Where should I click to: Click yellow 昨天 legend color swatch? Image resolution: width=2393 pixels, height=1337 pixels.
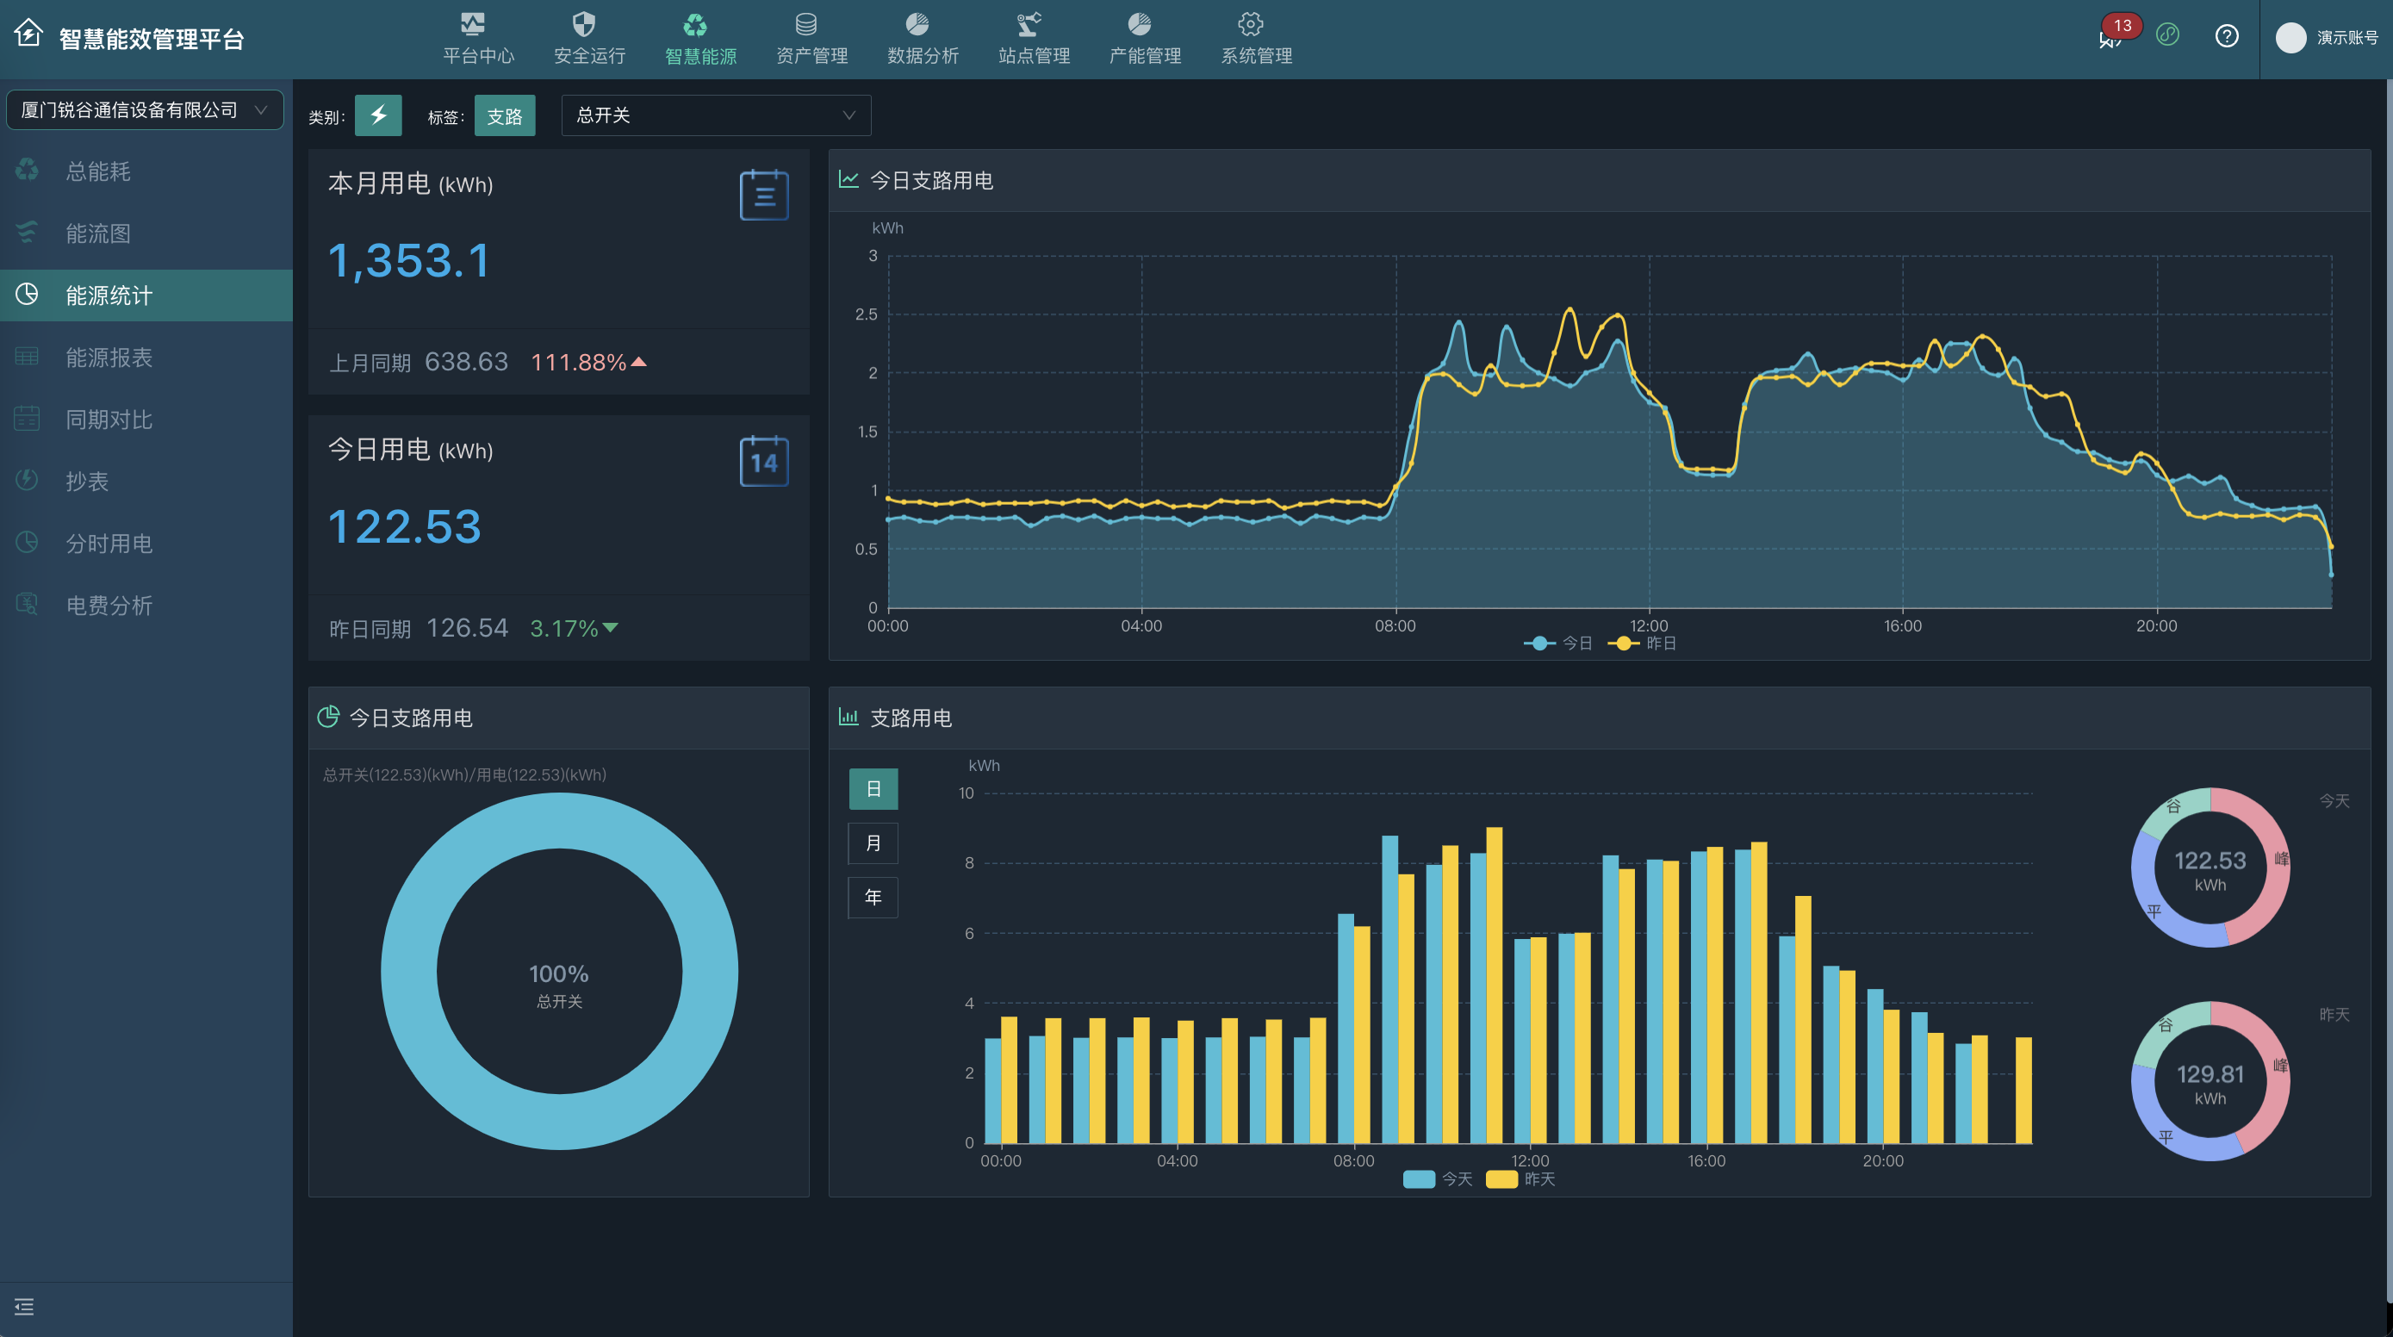(x=1501, y=1179)
